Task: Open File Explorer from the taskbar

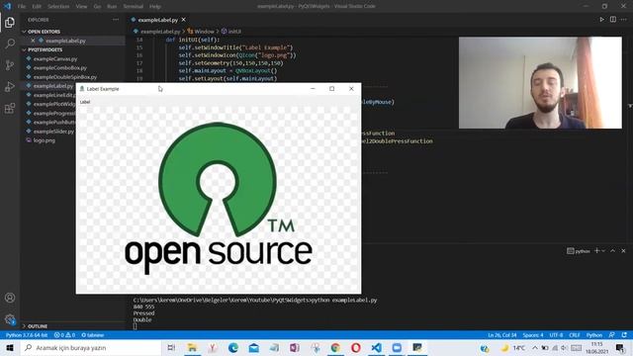Action: [x=192, y=347]
